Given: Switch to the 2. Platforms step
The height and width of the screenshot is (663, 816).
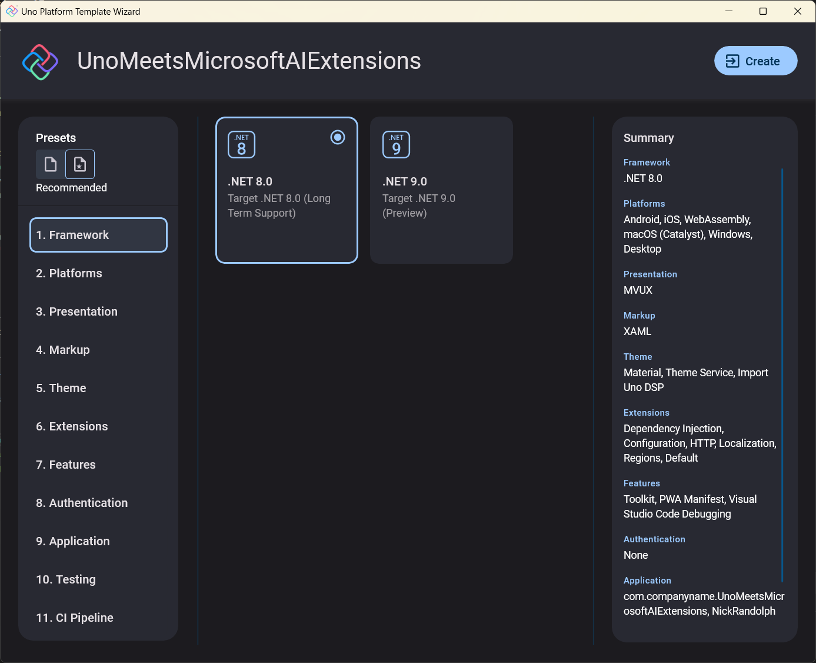Looking at the screenshot, I should 69,273.
